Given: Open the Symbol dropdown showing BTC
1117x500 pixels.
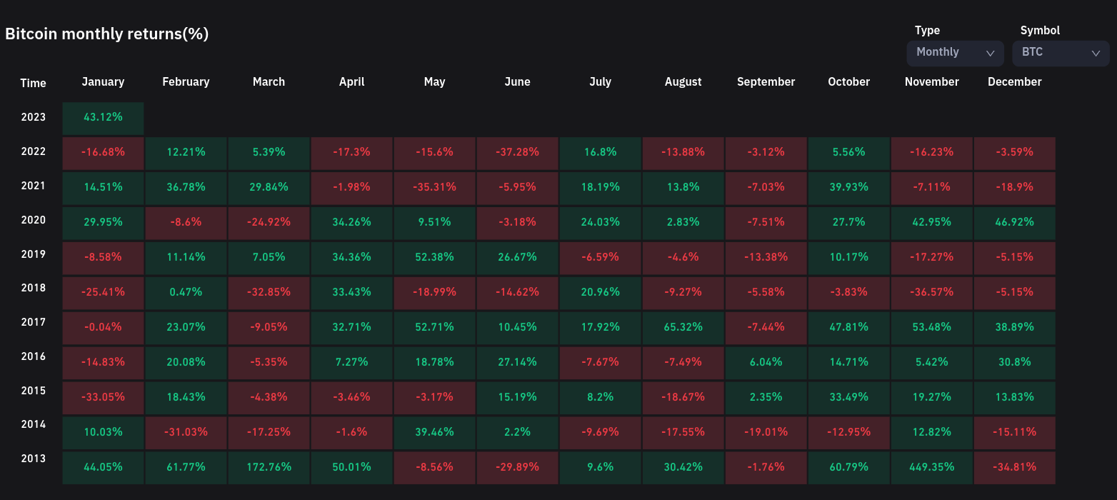Looking at the screenshot, I should point(1060,53).
